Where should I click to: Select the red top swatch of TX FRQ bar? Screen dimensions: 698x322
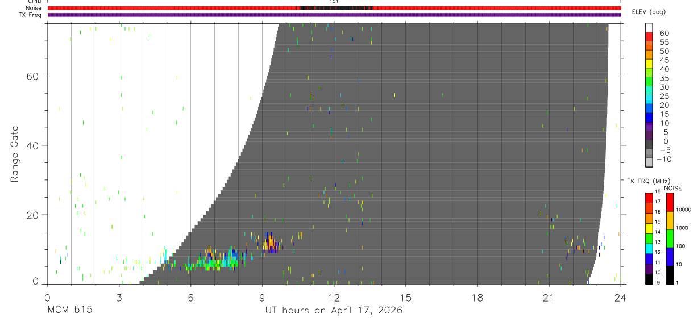649,198
